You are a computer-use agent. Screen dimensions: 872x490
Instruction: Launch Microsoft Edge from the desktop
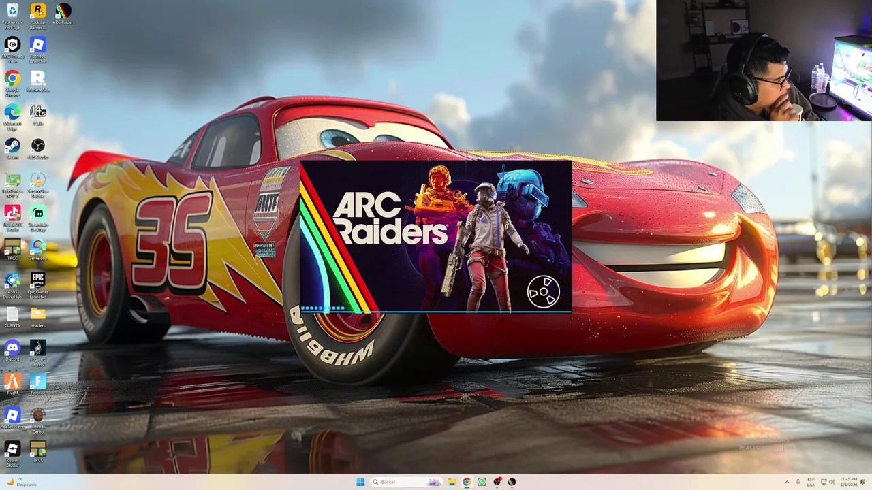pos(12,116)
